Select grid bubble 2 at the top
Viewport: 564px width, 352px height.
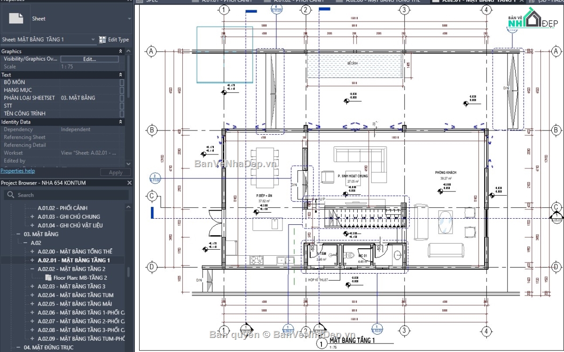[305, 10]
